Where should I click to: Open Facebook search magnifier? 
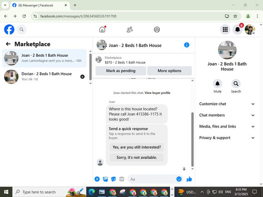[x=22, y=29]
